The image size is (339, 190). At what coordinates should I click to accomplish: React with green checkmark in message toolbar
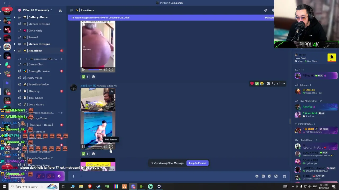pyautogui.click(x=257, y=84)
